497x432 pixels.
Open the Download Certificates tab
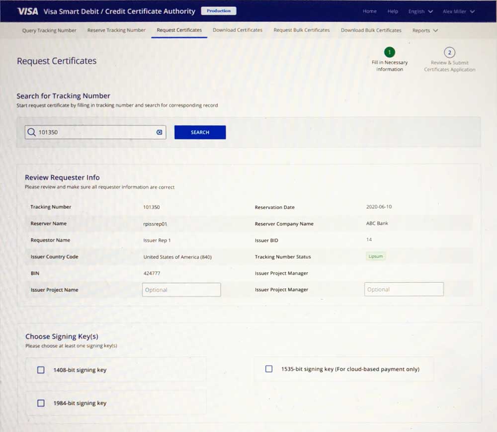pos(238,30)
